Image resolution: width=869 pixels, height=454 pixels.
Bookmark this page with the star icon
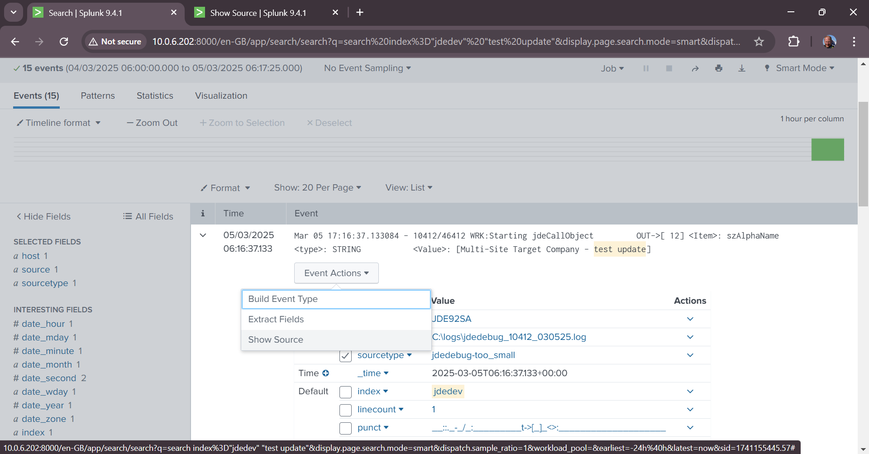pyautogui.click(x=759, y=42)
